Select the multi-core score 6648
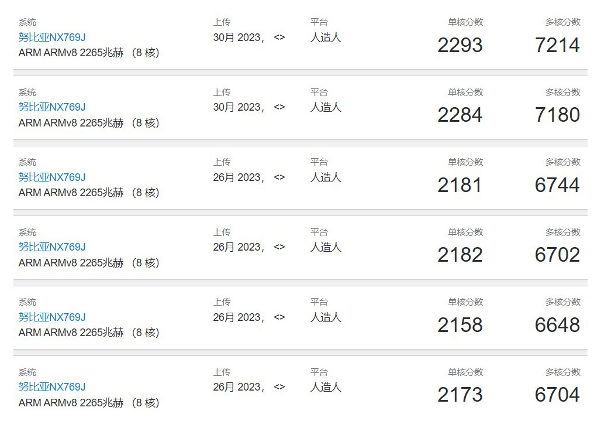 pyautogui.click(x=557, y=325)
